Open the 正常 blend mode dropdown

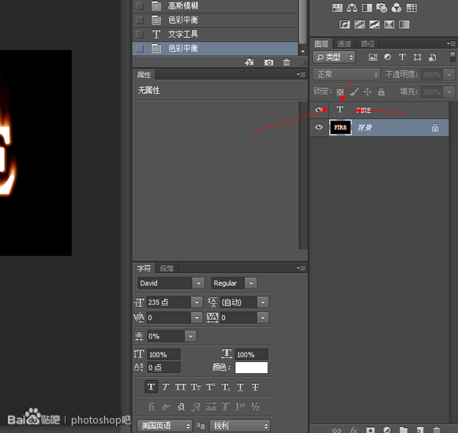[x=346, y=75]
